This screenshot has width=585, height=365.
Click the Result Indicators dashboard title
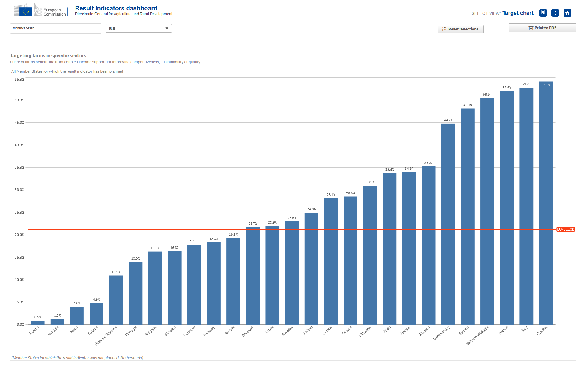point(116,8)
